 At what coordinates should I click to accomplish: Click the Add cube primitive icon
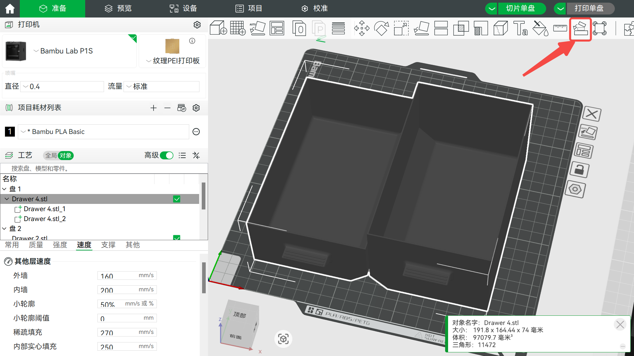tap(218, 28)
